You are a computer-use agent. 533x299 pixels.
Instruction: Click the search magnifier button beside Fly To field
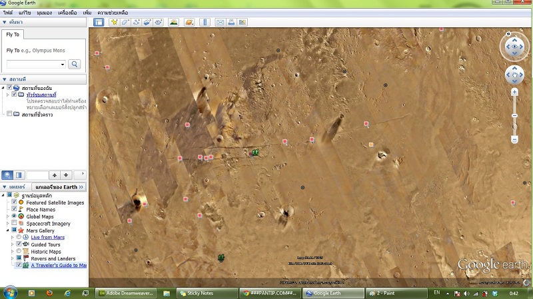click(x=75, y=64)
